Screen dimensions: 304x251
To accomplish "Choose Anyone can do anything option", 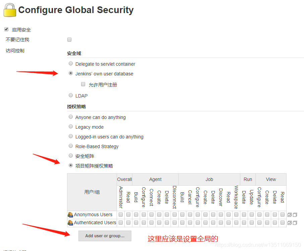I will pyautogui.click(x=71, y=117).
